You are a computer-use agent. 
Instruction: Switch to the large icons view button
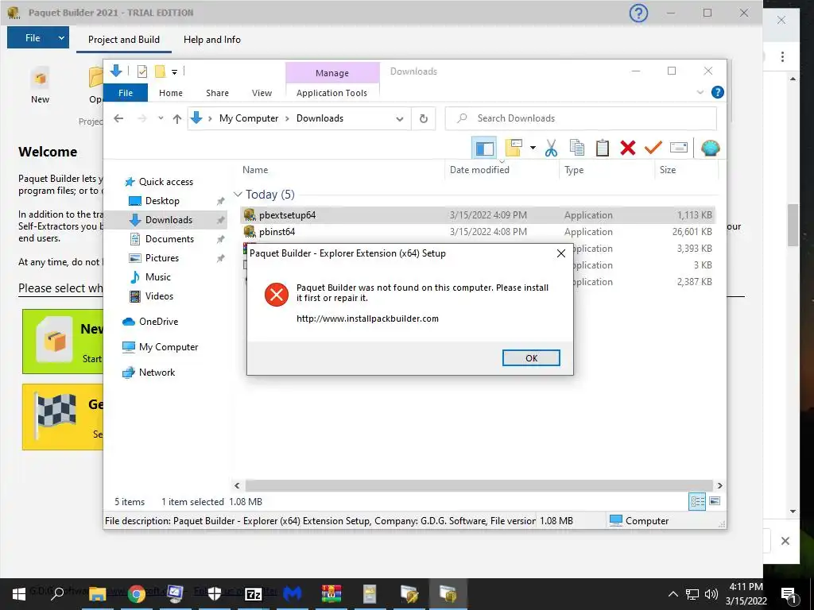click(x=715, y=501)
